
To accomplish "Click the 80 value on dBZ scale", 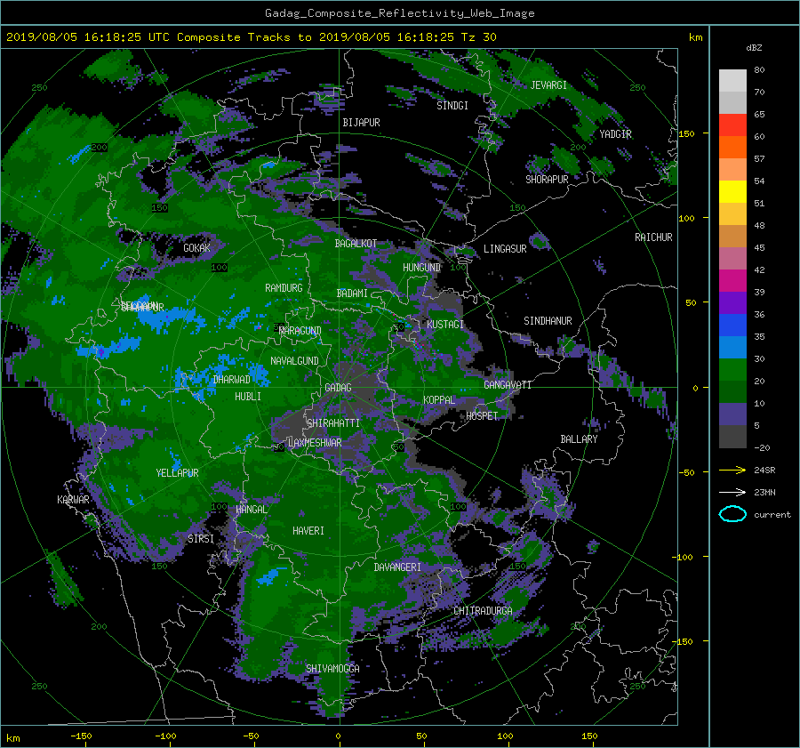I will click(759, 70).
